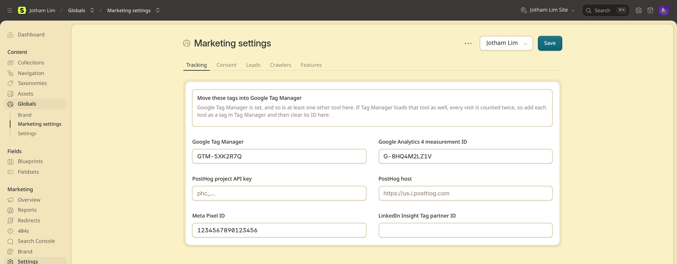This screenshot has width=677, height=264.
Task: Click the Fields section heading in sidebar
Action: pos(14,151)
